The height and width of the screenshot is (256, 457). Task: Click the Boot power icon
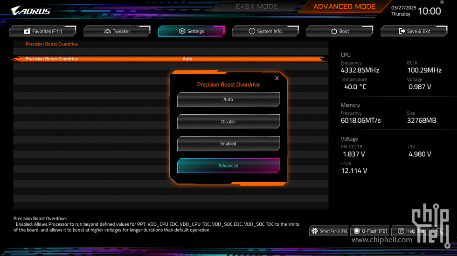[334, 31]
